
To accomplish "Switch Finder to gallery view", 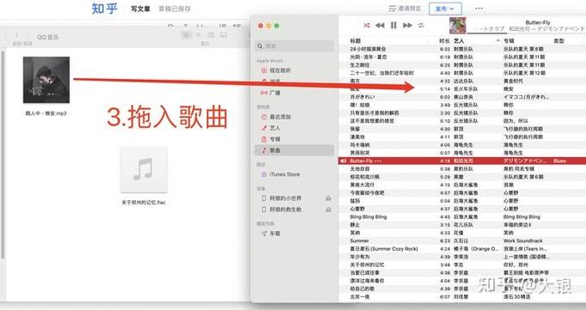I will pyautogui.click(x=223, y=35).
